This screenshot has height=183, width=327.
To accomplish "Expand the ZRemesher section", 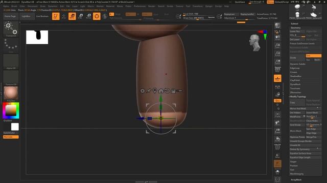I will [295, 93].
